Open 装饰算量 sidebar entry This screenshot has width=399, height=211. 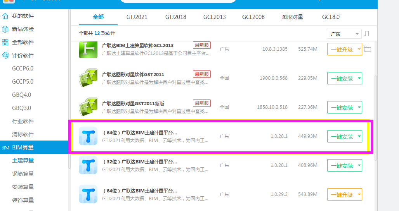tap(23, 200)
